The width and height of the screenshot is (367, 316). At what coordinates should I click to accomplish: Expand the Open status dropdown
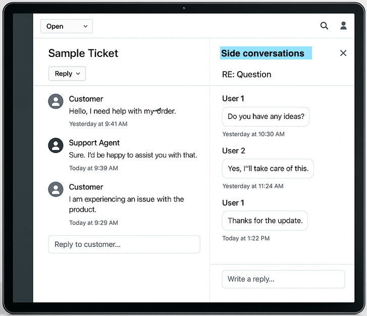(x=67, y=26)
